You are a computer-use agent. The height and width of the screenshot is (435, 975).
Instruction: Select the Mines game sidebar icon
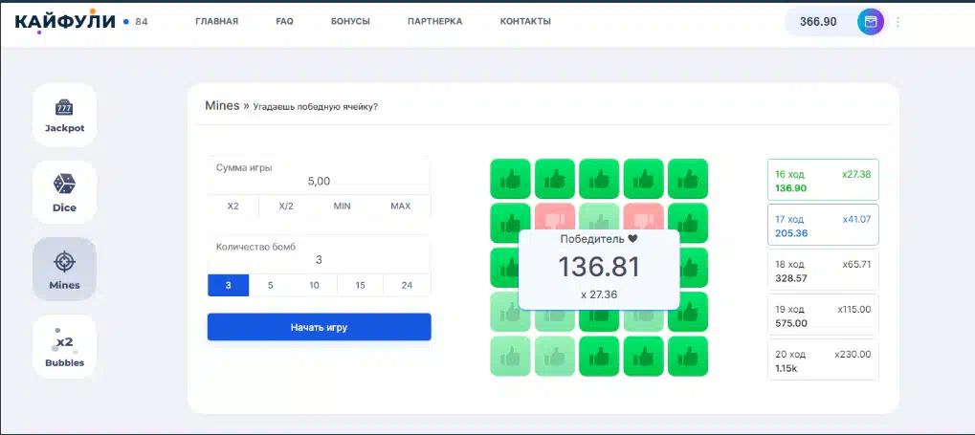click(x=65, y=269)
